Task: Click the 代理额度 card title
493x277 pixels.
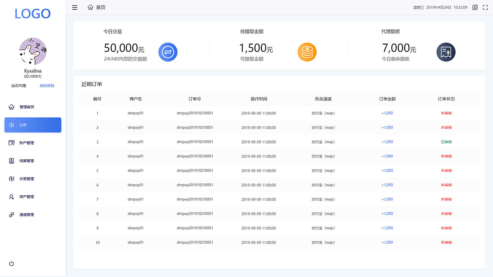Action: pos(391,32)
